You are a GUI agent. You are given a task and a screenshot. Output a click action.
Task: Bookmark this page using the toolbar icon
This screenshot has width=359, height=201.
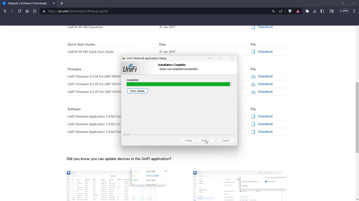pyautogui.click(x=35, y=11)
